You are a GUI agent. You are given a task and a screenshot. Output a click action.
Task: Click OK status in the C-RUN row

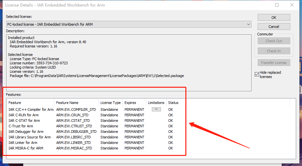click(x=170, y=115)
